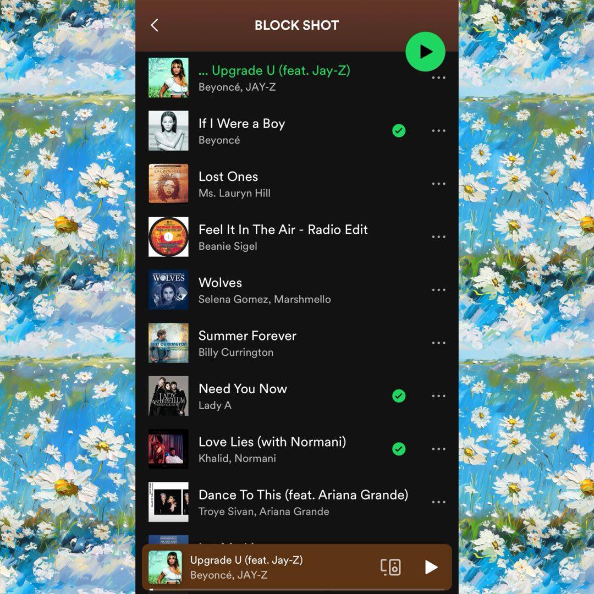Open more options for If I Were a Boy
This screenshot has height=594, width=594.
(438, 131)
